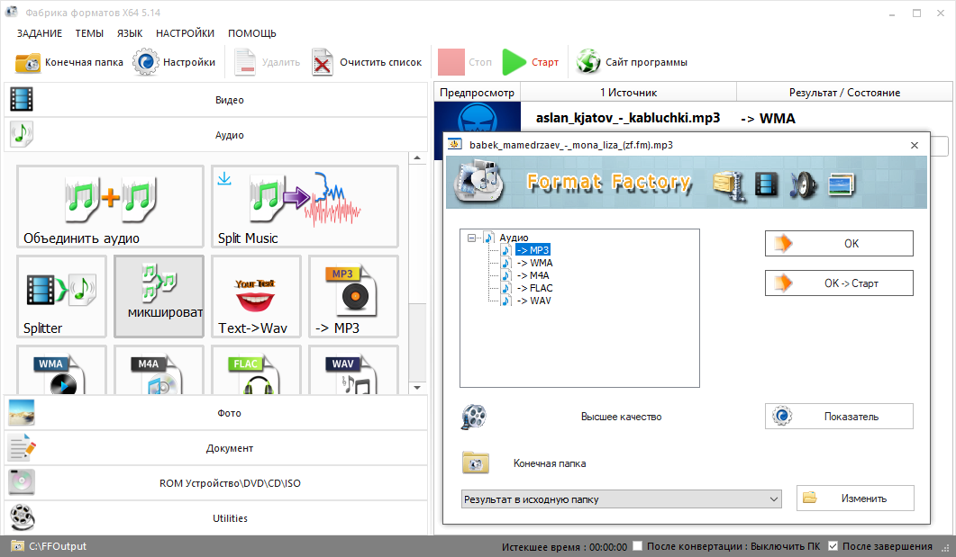The width and height of the screenshot is (956, 557).
Task: Click the Format Factory logo icon in dialog
Action: pyautogui.click(x=480, y=182)
